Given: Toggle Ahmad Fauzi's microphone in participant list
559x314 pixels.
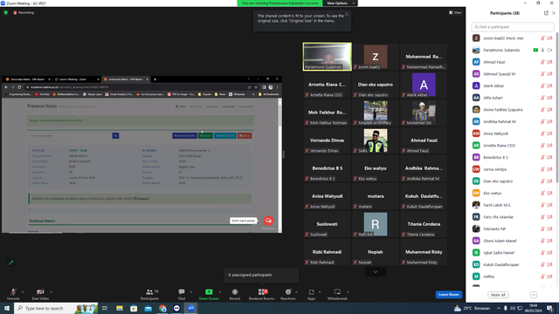Looking at the screenshot, I should [542, 62].
